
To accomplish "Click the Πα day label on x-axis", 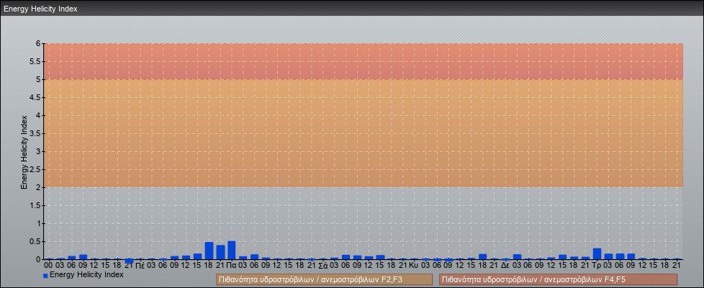I will tap(232, 266).
